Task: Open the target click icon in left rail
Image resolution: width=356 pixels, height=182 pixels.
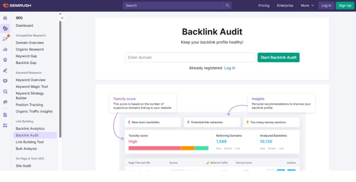Action: tap(5, 91)
